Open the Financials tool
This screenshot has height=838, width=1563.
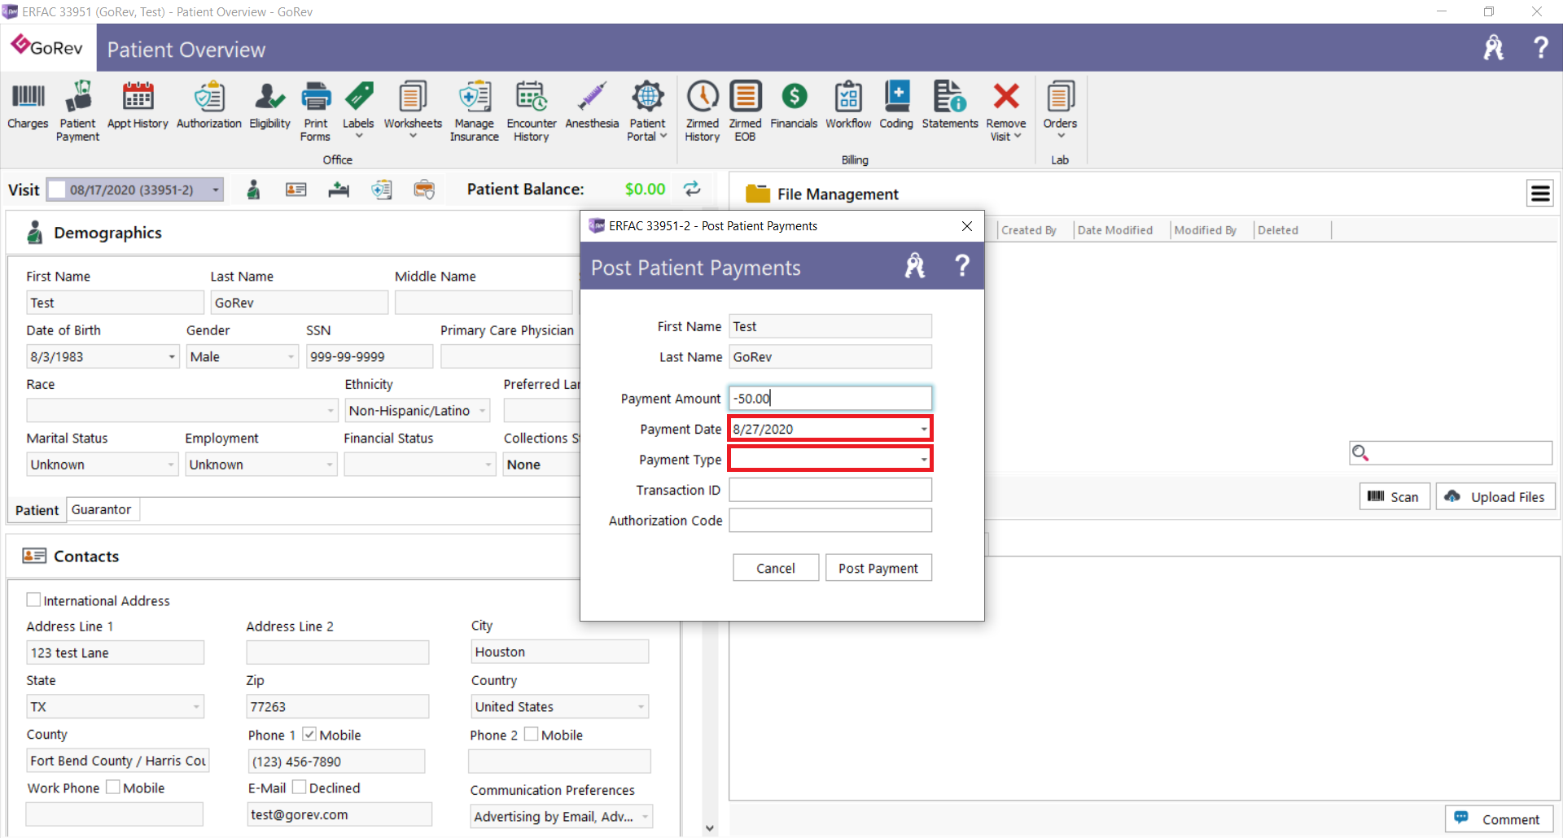tap(794, 106)
